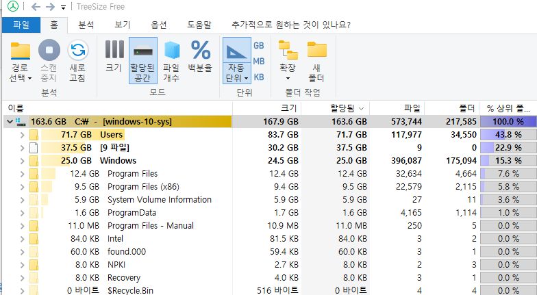This screenshot has height=295, width=537.
Task: Click the [9 파일] file icon
Action: pyautogui.click(x=34, y=148)
